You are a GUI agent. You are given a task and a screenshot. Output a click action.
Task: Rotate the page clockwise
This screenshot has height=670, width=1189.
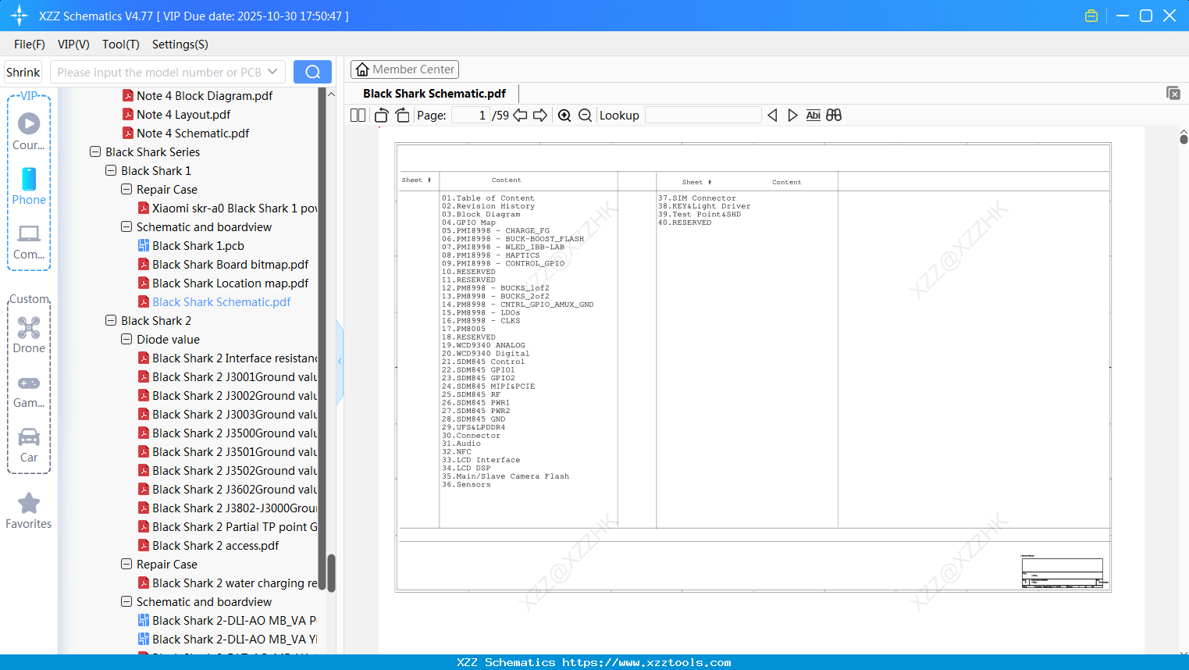tap(402, 116)
